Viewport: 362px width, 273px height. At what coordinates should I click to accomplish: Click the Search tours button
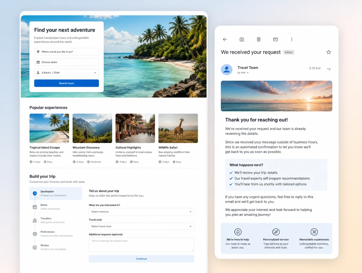[67, 83]
